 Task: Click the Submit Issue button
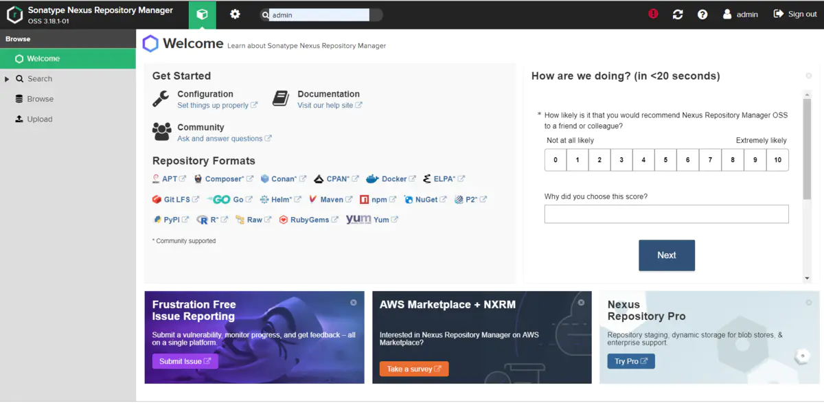pos(185,361)
